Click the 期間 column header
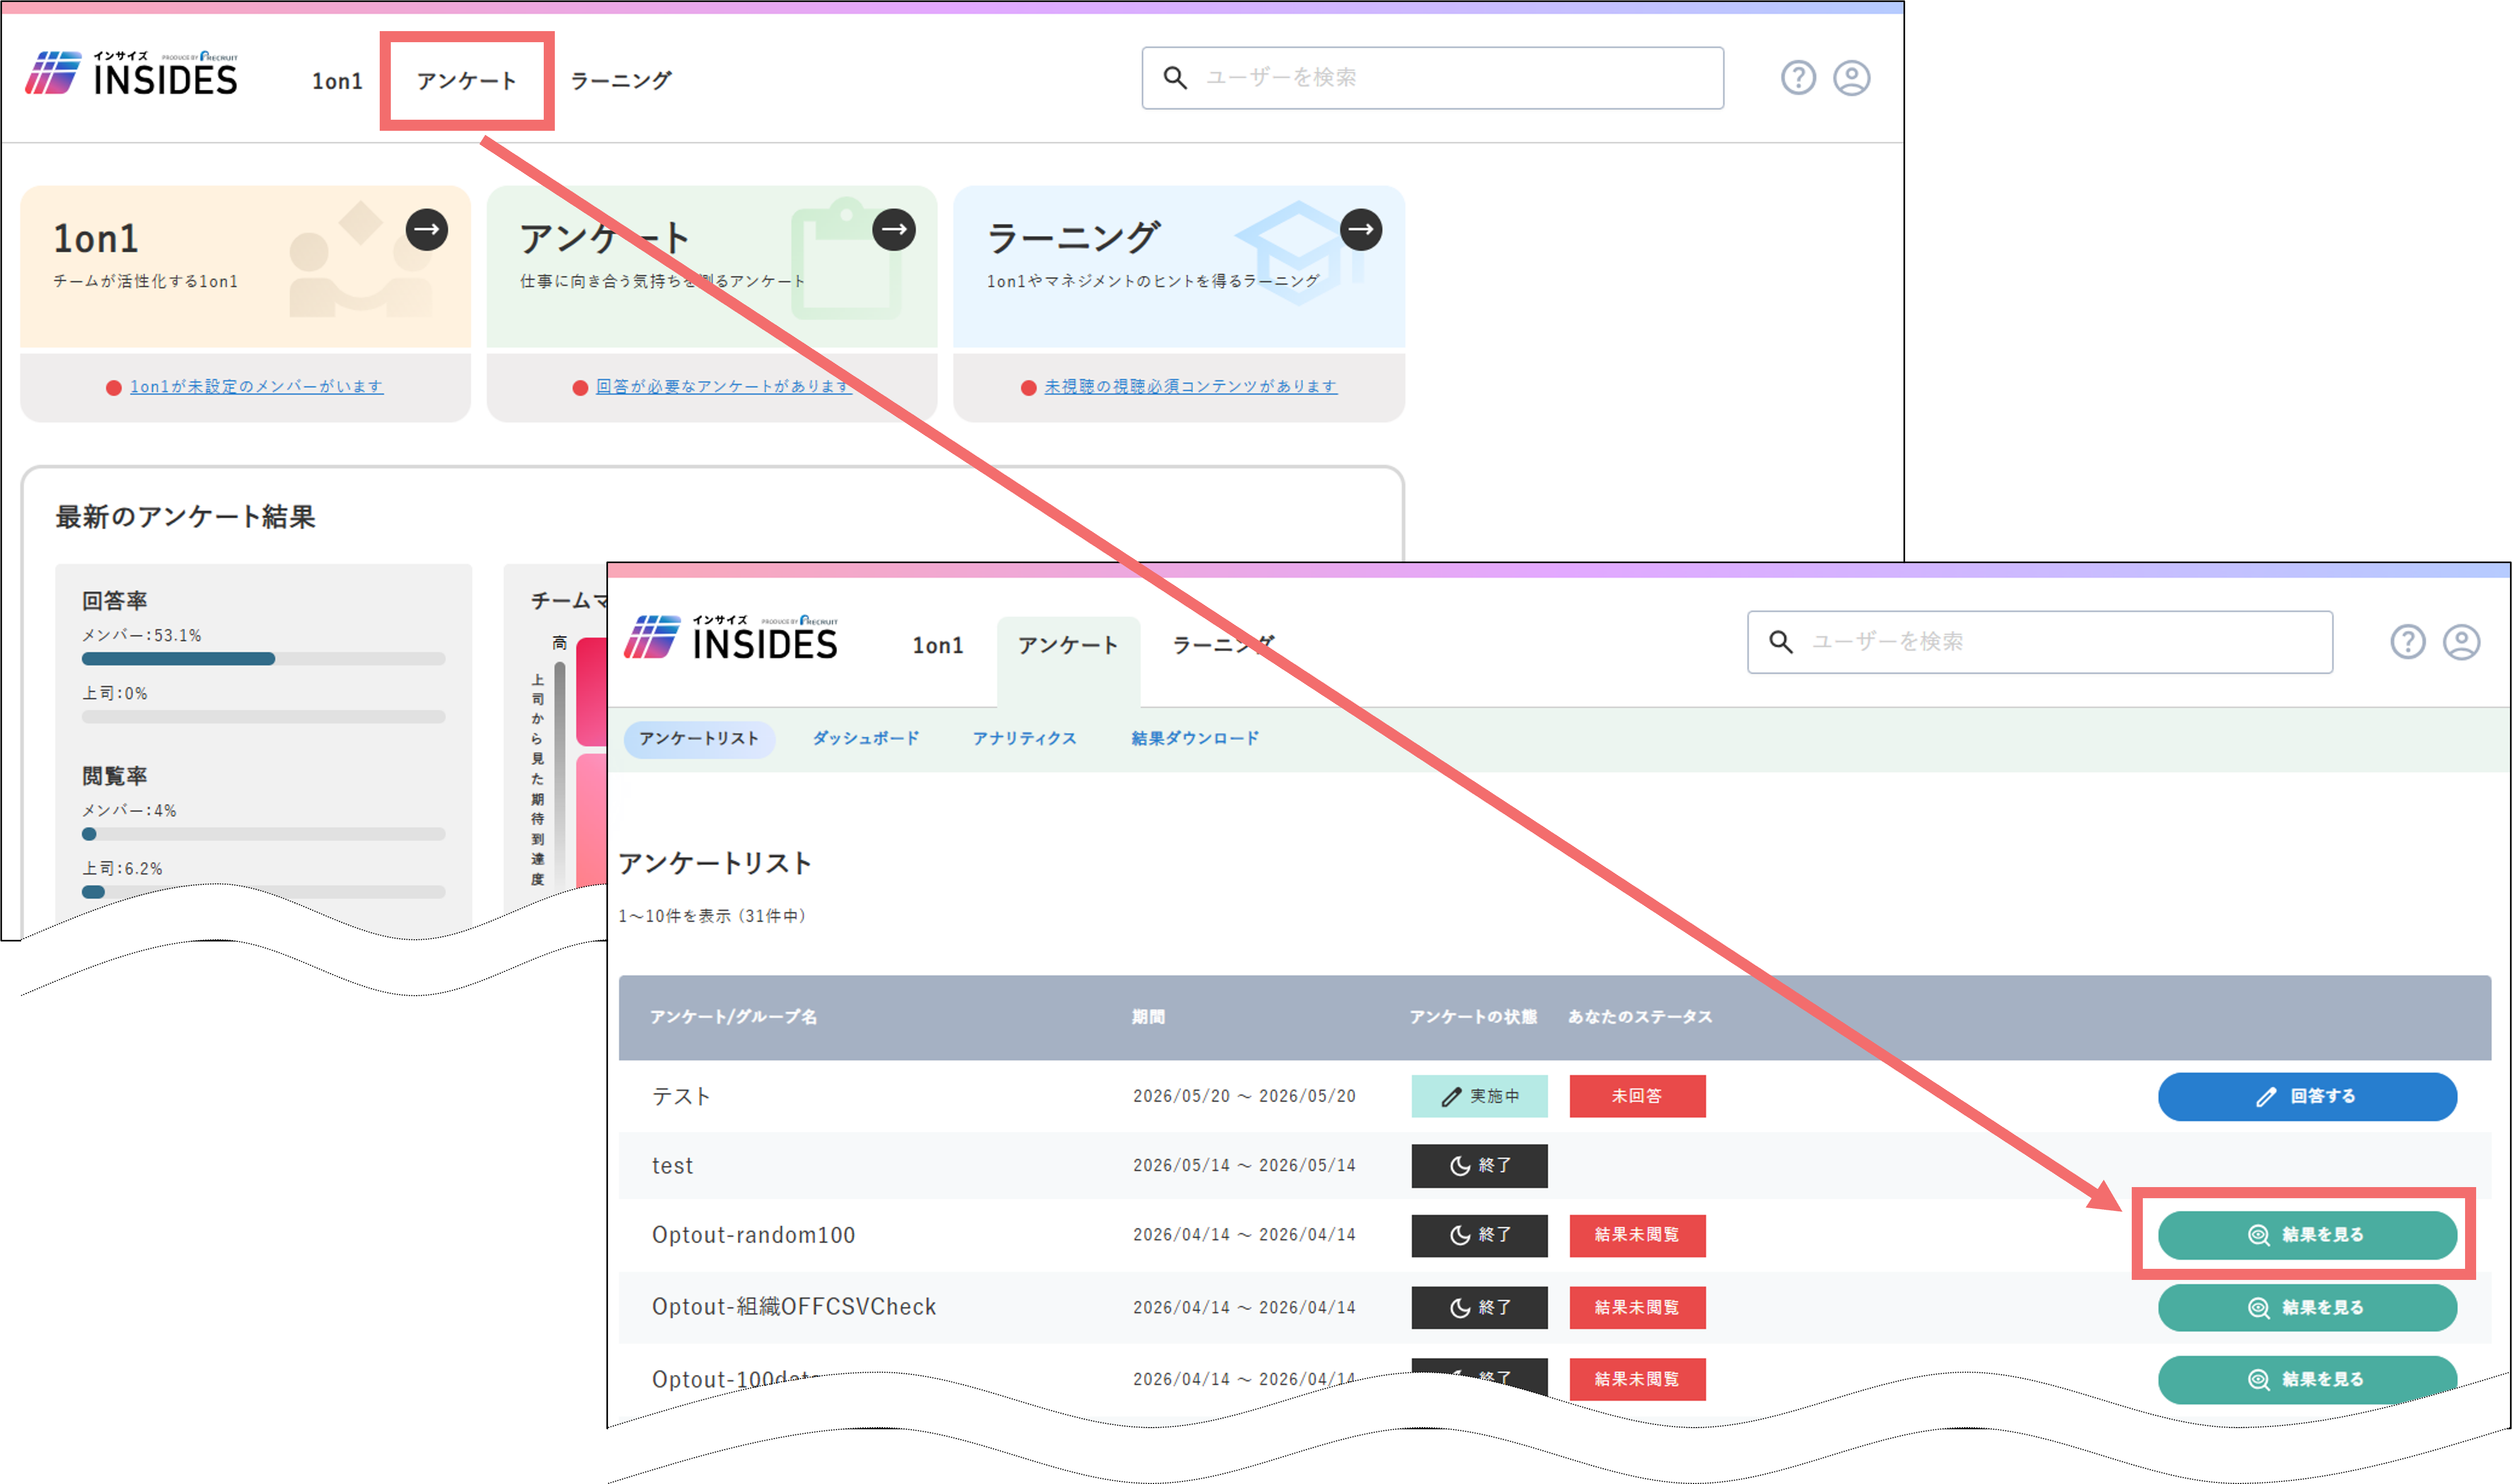Screen dimensions: 2512x1484 [x=1148, y=1017]
